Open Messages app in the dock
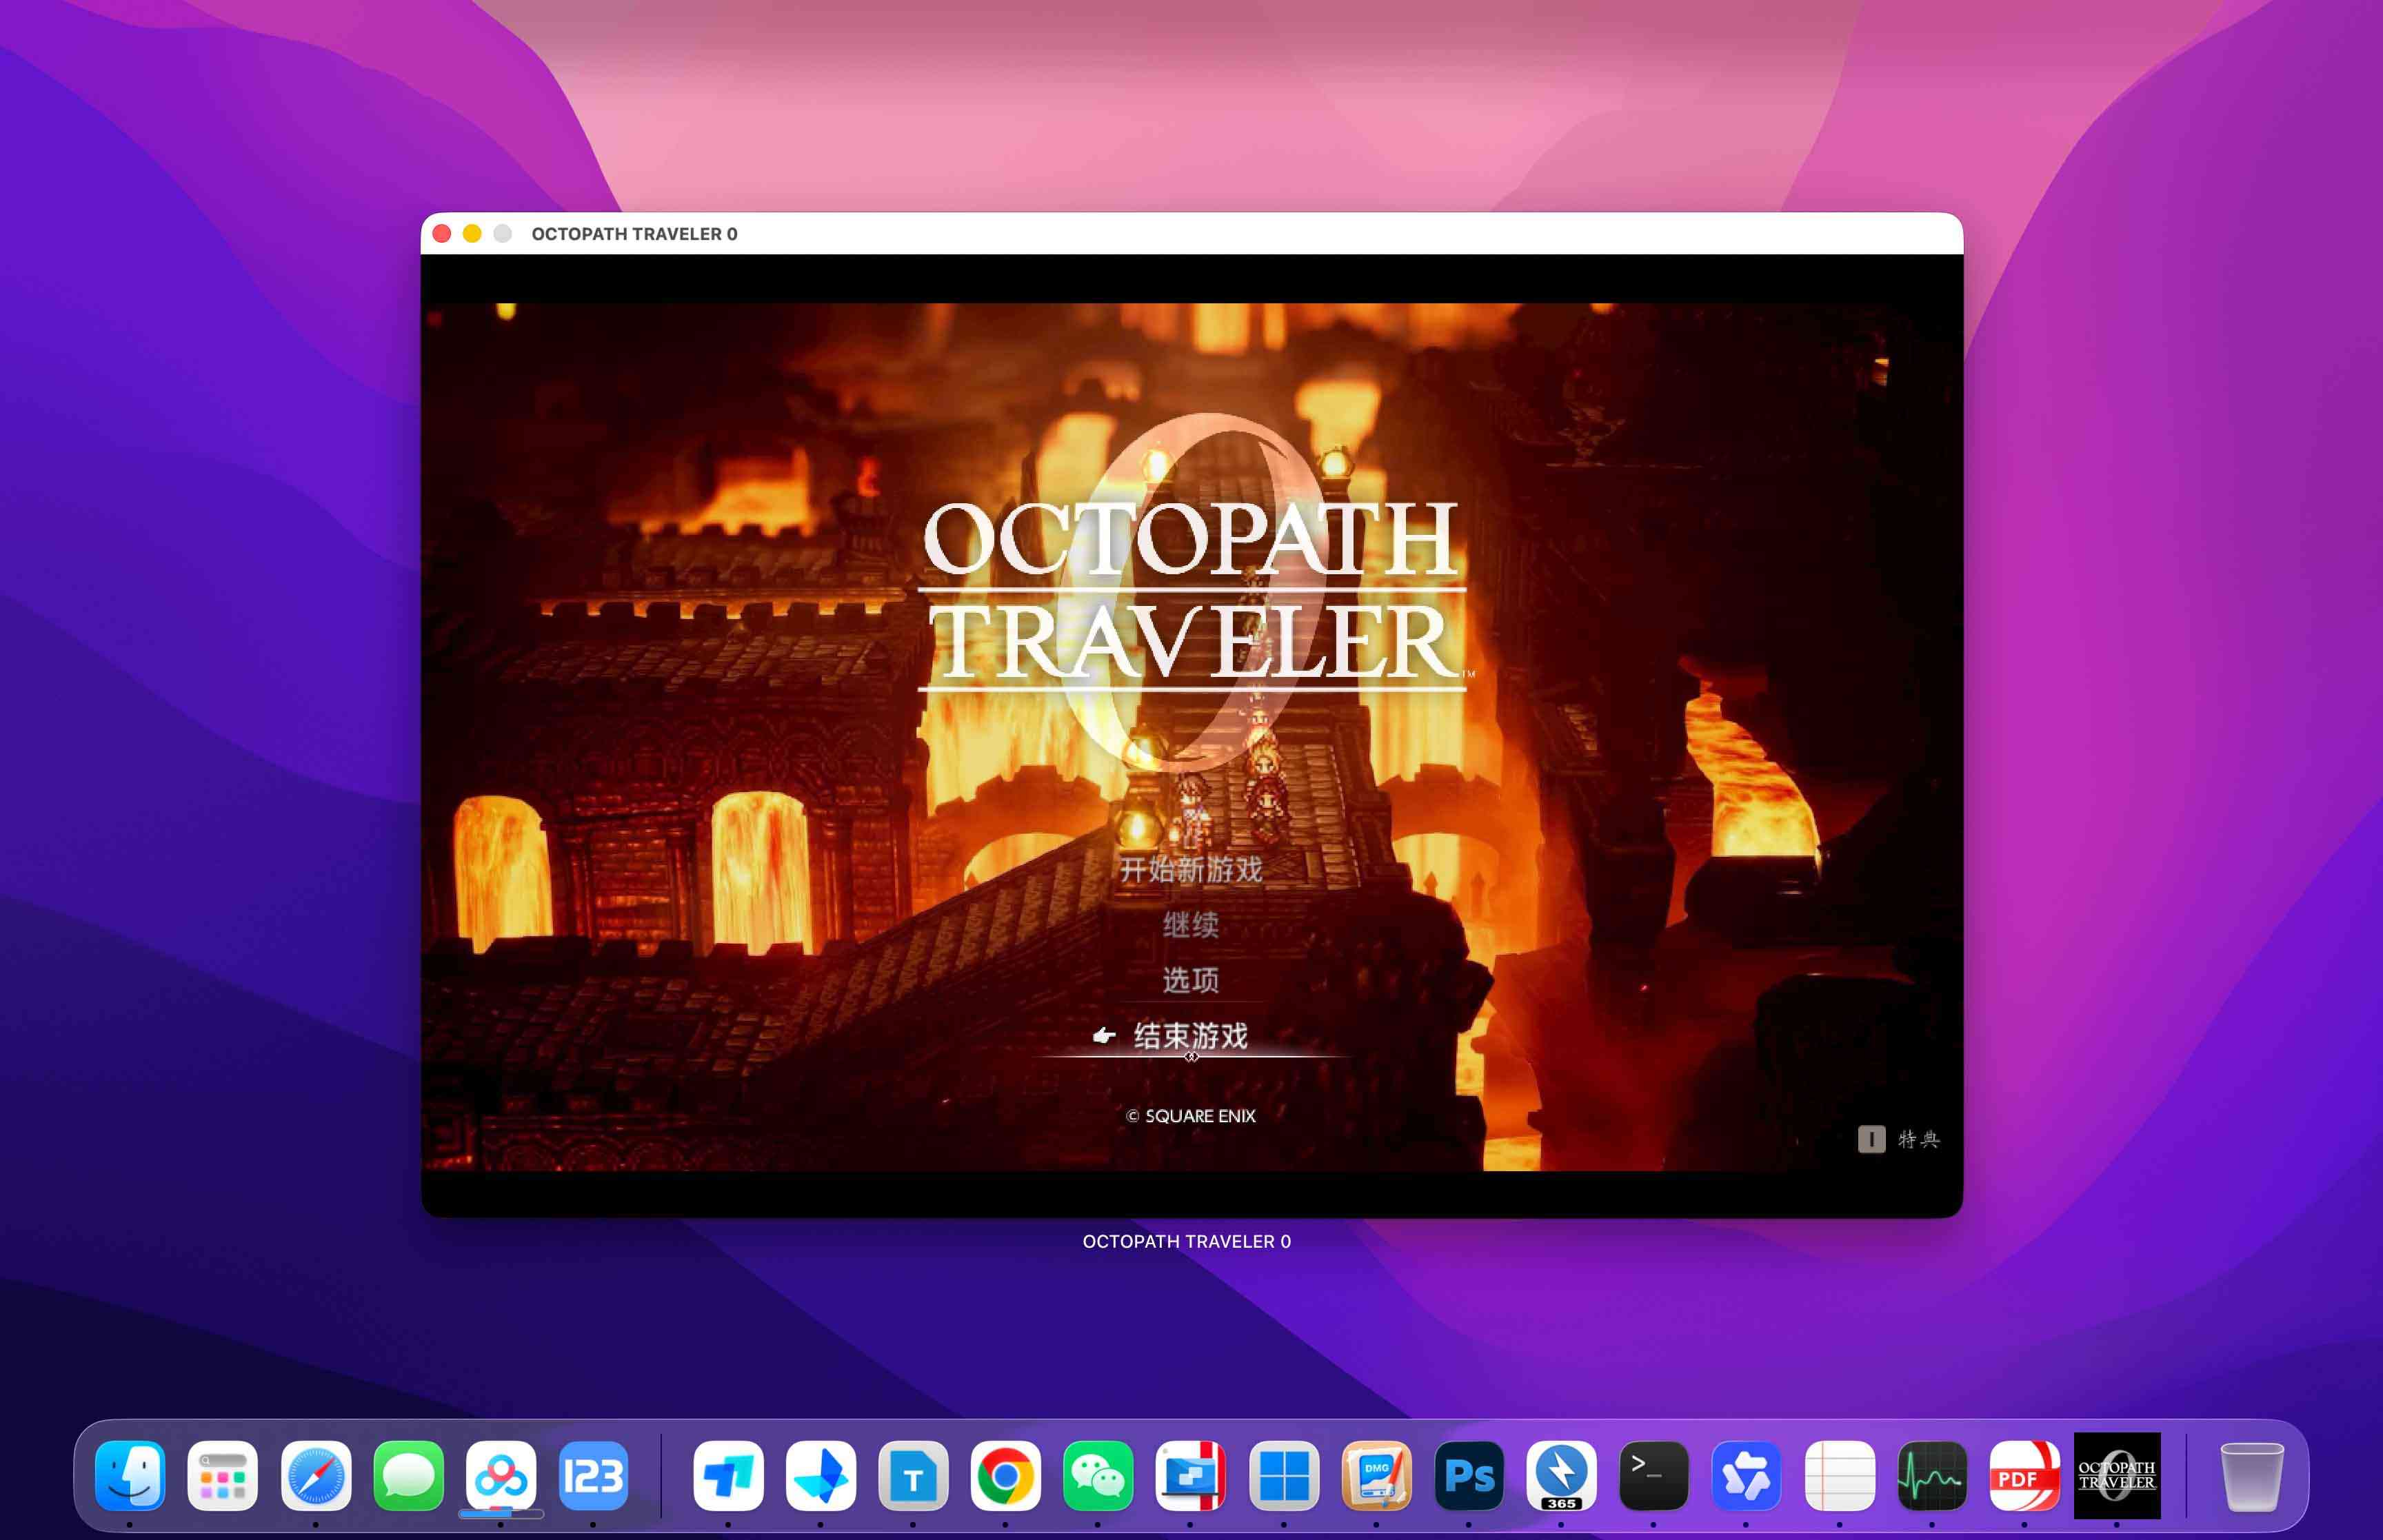This screenshot has width=2383, height=1540. [408, 1476]
